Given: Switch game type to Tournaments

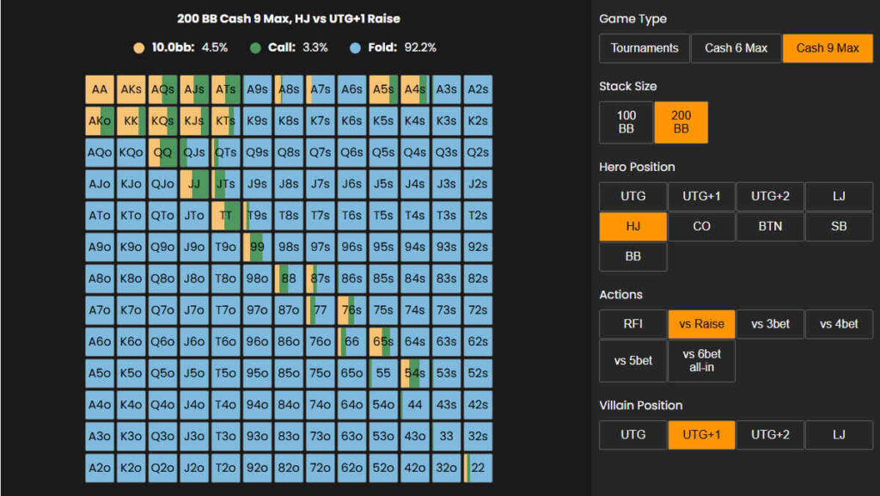Looking at the screenshot, I should pyautogui.click(x=645, y=48).
